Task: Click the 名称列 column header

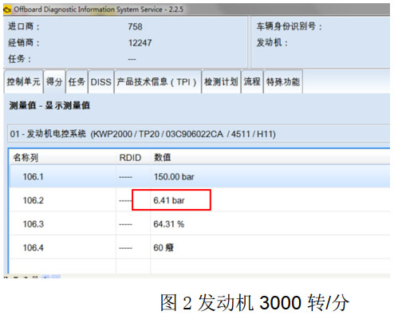Action: pos(26,158)
